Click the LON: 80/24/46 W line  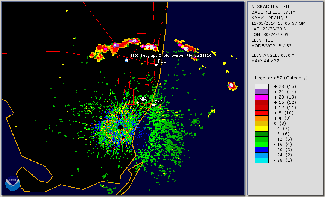[x=270, y=35]
